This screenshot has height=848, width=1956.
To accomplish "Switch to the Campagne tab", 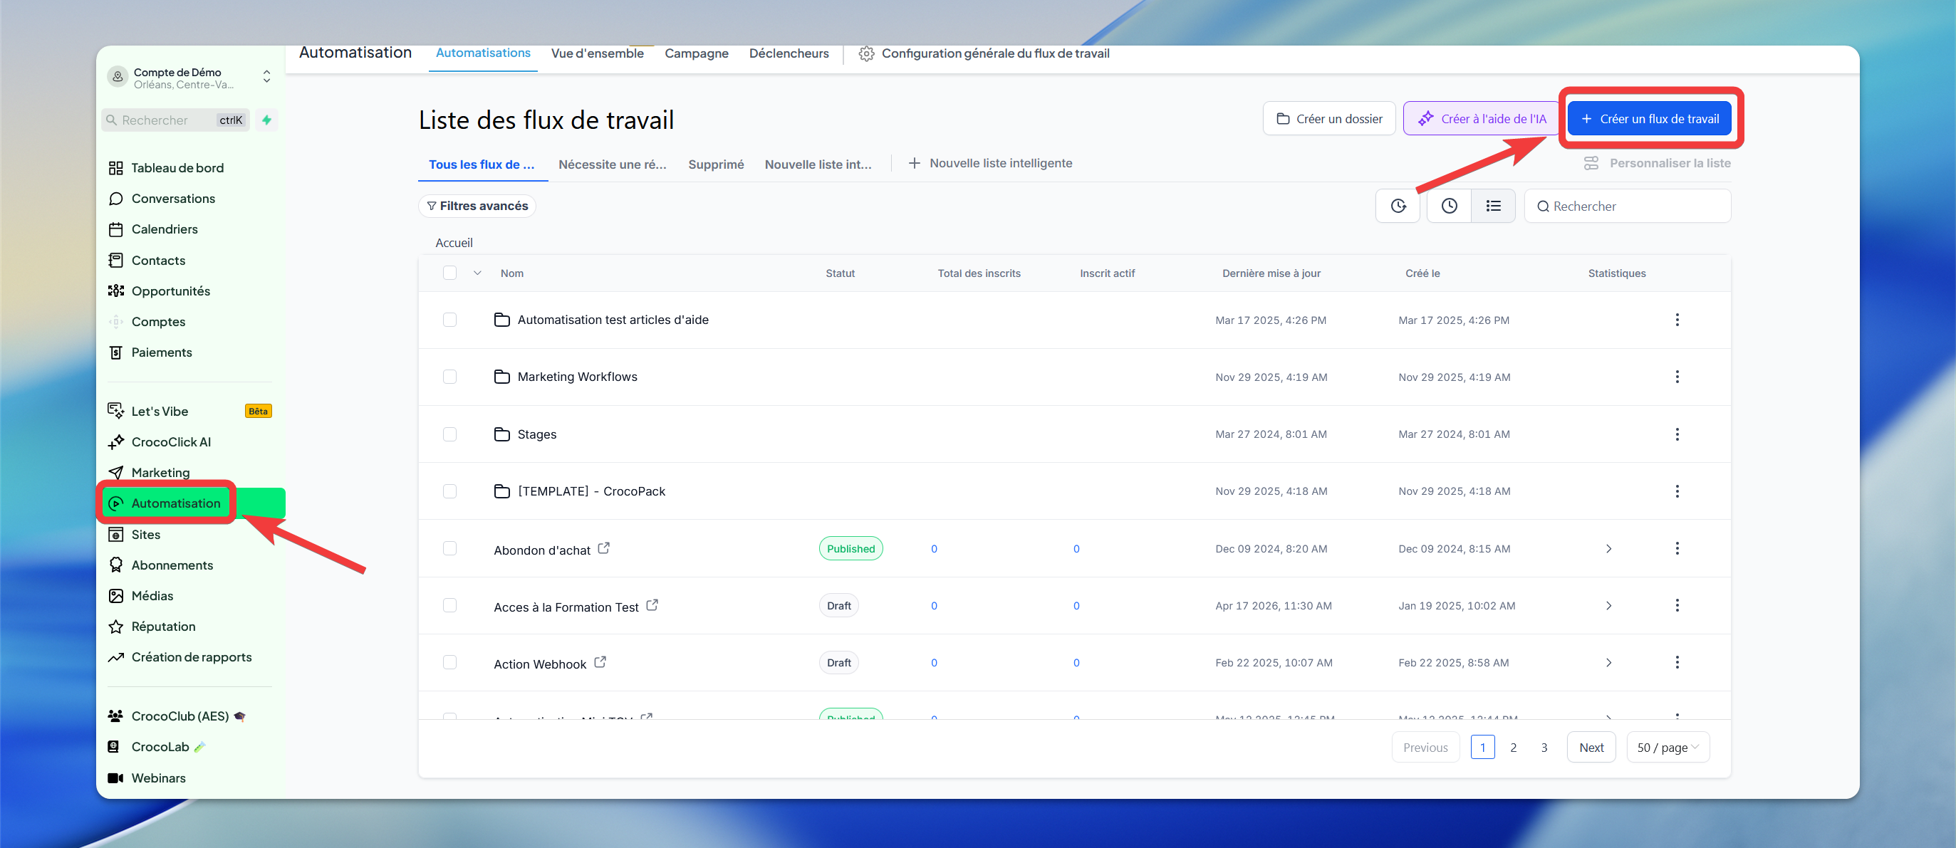I will pyautogui.click(x=697, y=53).
